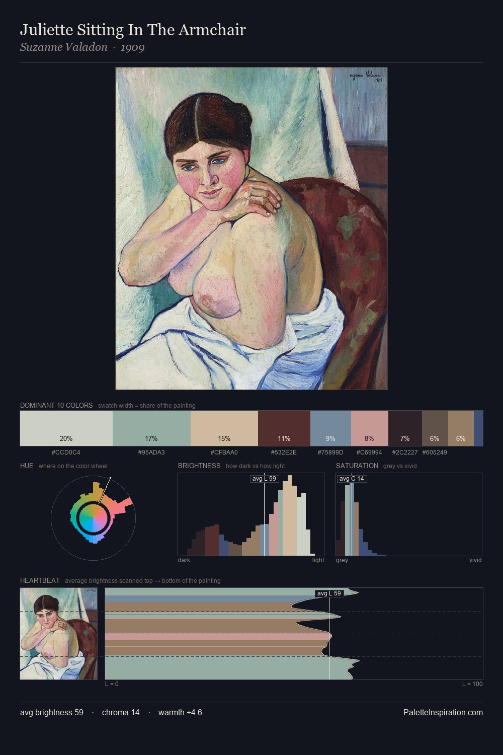Select the 17% sage green swatch #95ADA3

[151, 428]
